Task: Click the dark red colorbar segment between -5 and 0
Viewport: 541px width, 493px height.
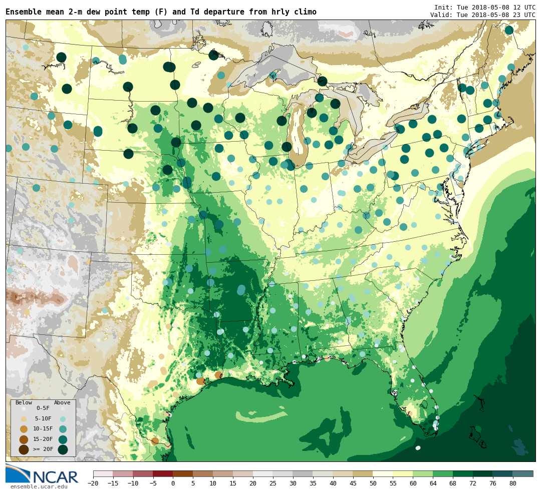Action: pyautogui.click(x=163, y=473)
